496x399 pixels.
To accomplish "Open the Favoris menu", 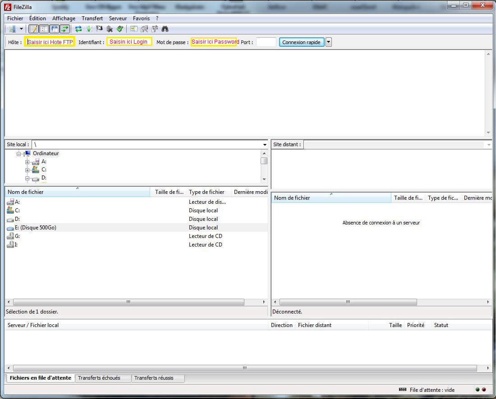I will click(x=141, y=18).
